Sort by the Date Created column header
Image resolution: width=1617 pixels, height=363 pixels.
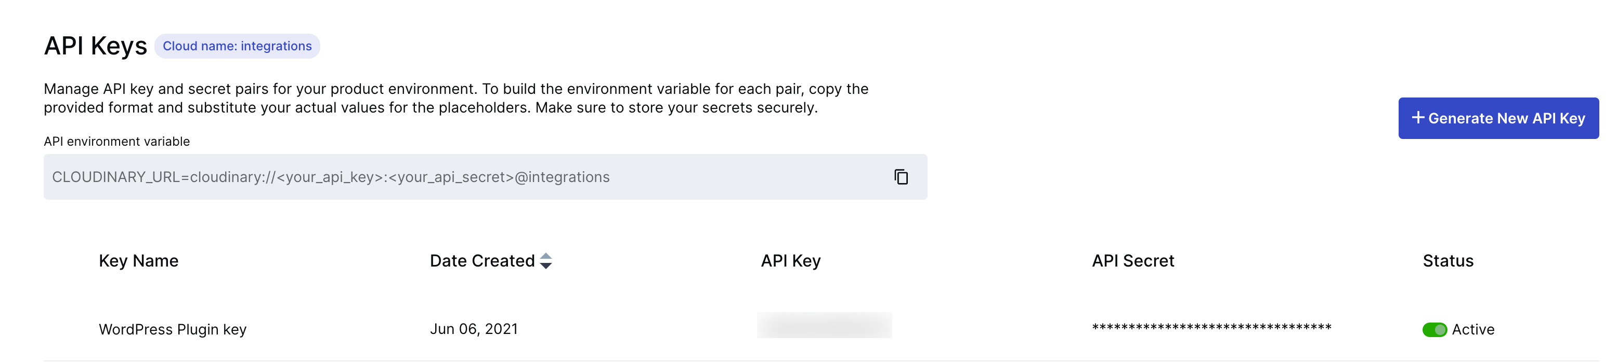(481, 261)
